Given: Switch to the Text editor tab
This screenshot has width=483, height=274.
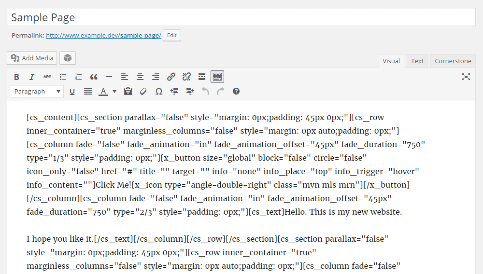Looking at the screenshot, I should coord(417,61).
